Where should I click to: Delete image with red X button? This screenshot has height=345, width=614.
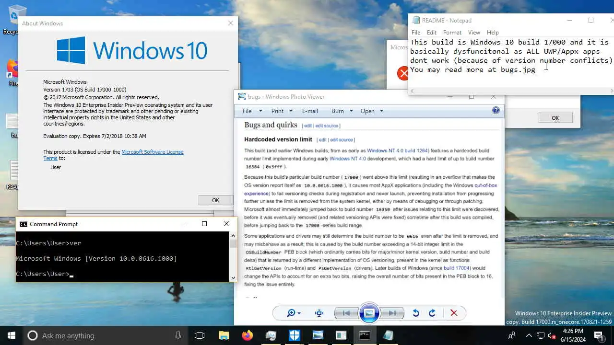[454, 313]
